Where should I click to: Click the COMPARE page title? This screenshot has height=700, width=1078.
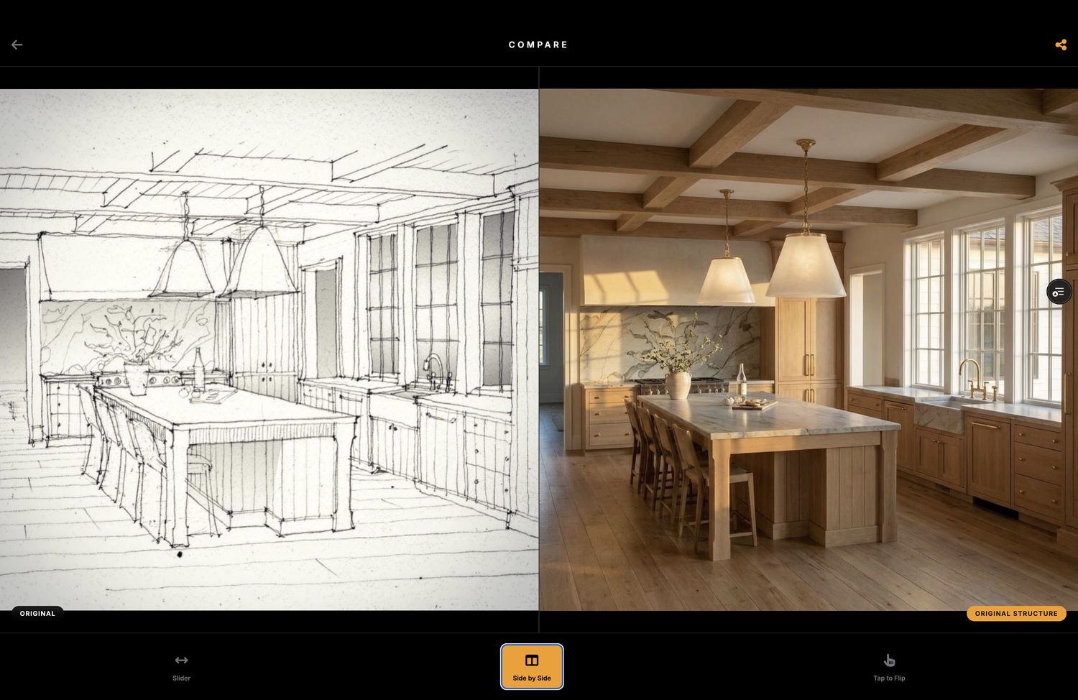[538, 45]
